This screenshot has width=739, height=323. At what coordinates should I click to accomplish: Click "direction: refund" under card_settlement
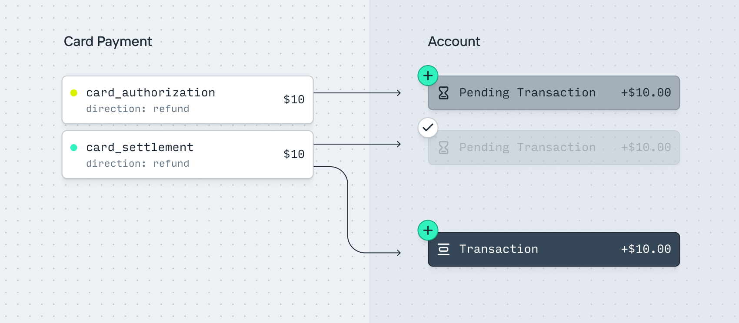point(137,164)
